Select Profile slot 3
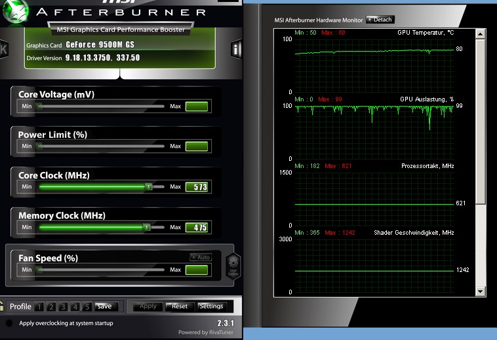This screenshot has width=497, height=340. pyautogui.click(x=63, y=307)
